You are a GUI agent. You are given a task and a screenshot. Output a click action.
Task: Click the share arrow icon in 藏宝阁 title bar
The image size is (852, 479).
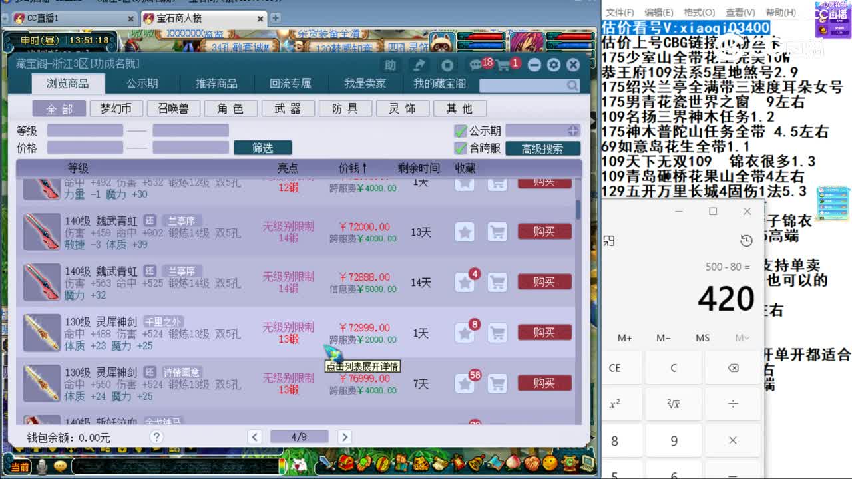click(x=419, y=65)
